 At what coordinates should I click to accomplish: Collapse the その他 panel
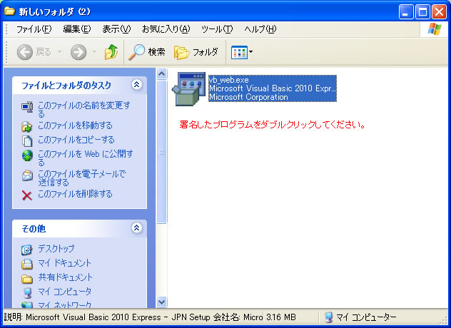[x=136, y=228]
